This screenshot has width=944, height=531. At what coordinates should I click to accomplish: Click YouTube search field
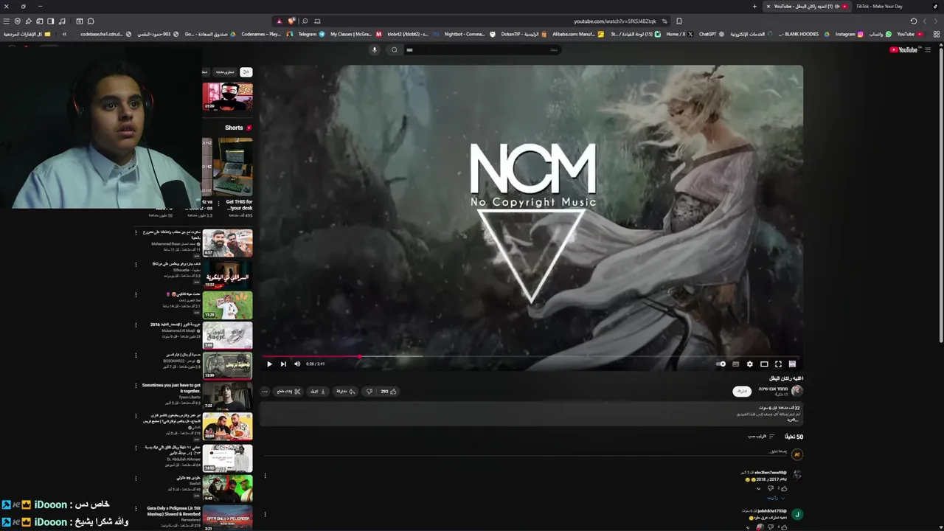click(482, 49)
